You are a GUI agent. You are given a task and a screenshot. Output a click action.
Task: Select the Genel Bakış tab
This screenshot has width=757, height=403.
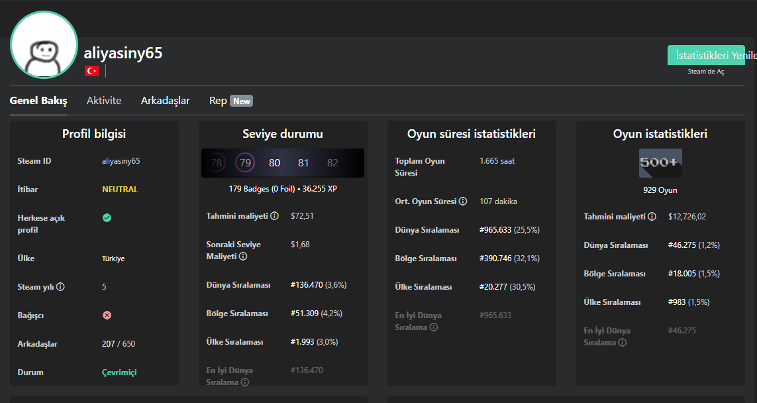coord(38,101)
